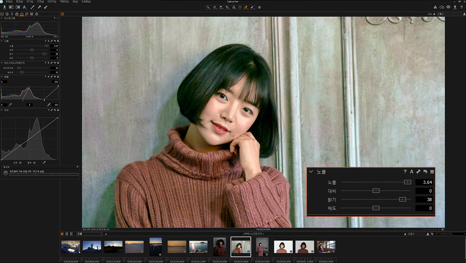Select the Crop cursor tool
The image size is (466, 263).
click(227, 7)
